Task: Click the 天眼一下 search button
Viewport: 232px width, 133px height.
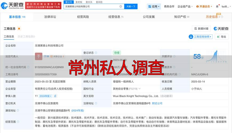Action: (x=131, y=6)
